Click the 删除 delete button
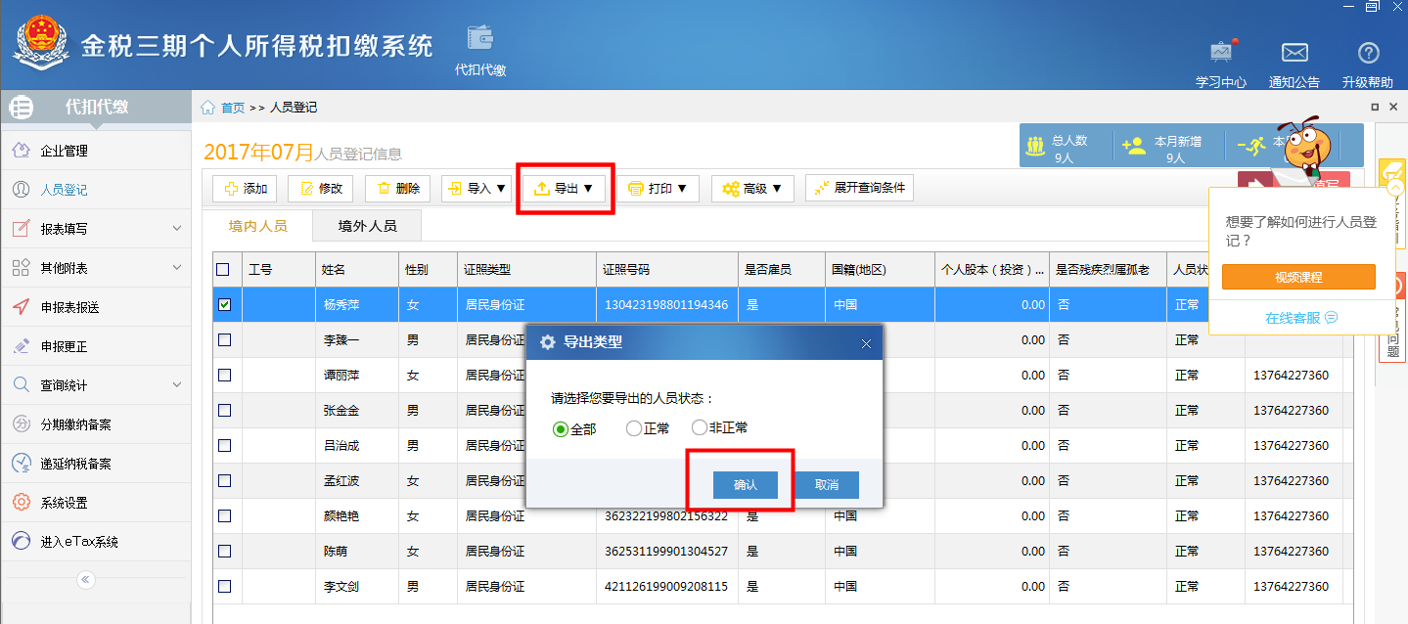 tap(398, 189)
